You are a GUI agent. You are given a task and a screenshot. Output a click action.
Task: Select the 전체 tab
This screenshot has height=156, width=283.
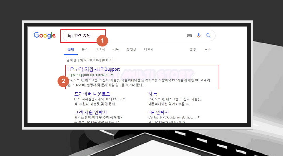click(71, 49)
